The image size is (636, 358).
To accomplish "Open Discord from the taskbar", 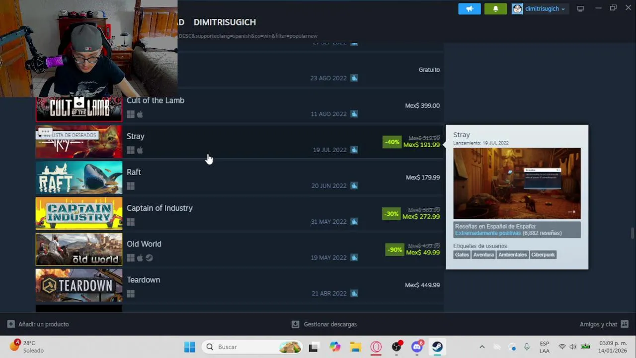I will click(417, 347).
